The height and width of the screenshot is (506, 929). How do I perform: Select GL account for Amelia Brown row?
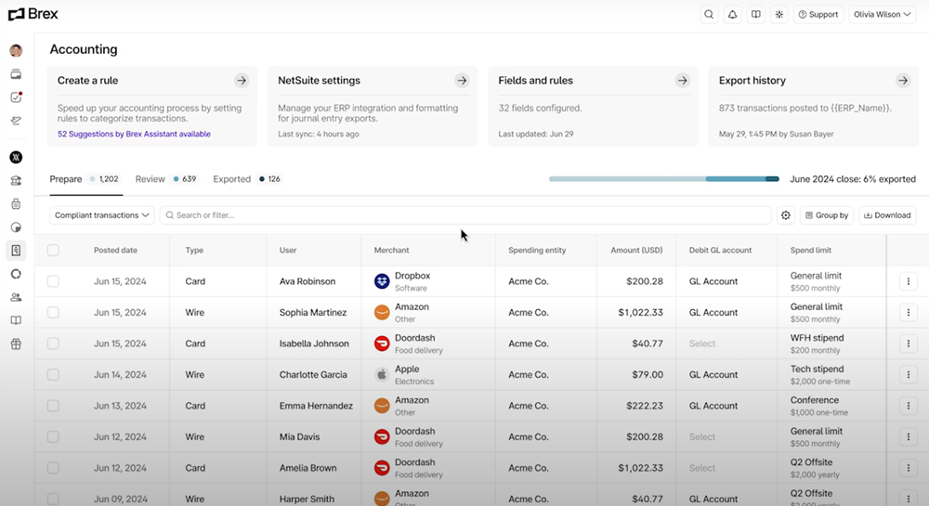click(702, 468)
